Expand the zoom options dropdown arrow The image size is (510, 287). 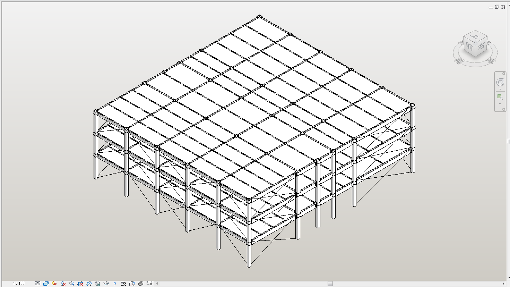click(x=500, y=104)
